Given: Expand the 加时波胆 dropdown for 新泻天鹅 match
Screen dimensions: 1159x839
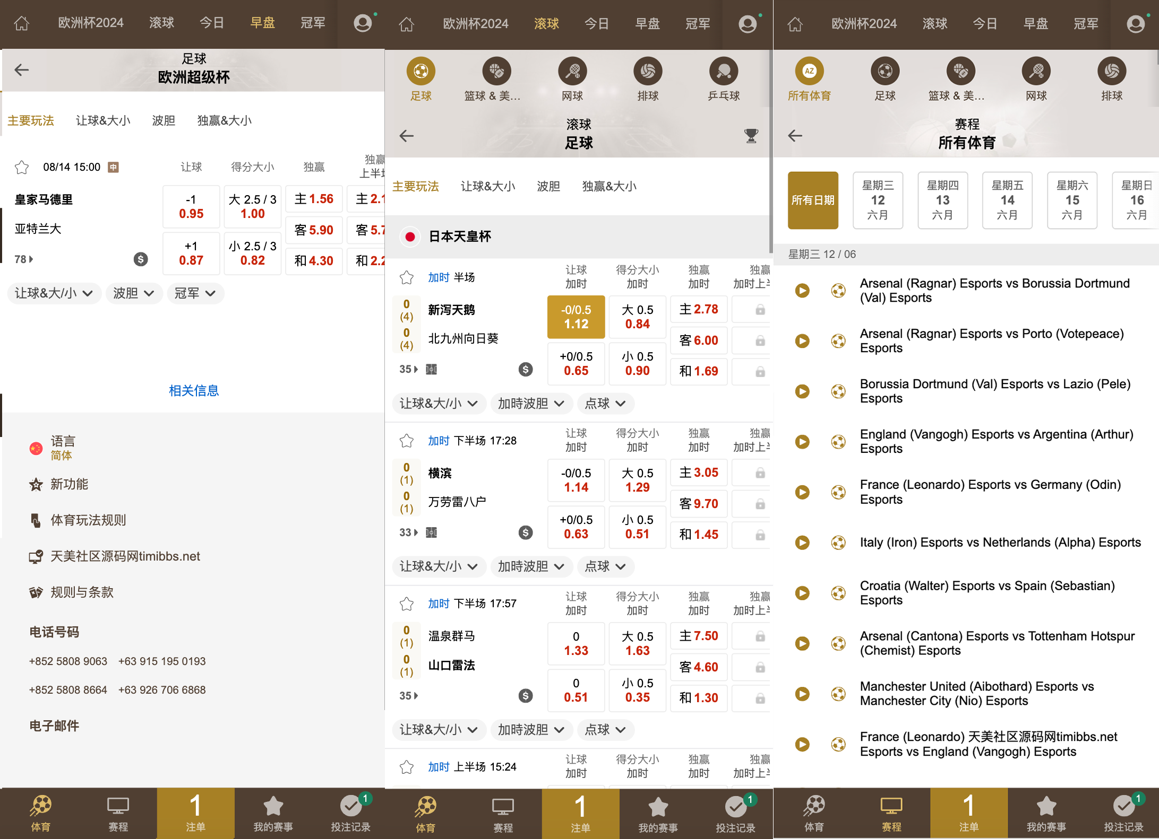Looking at the screenshot, I should (x=531, y=404).
